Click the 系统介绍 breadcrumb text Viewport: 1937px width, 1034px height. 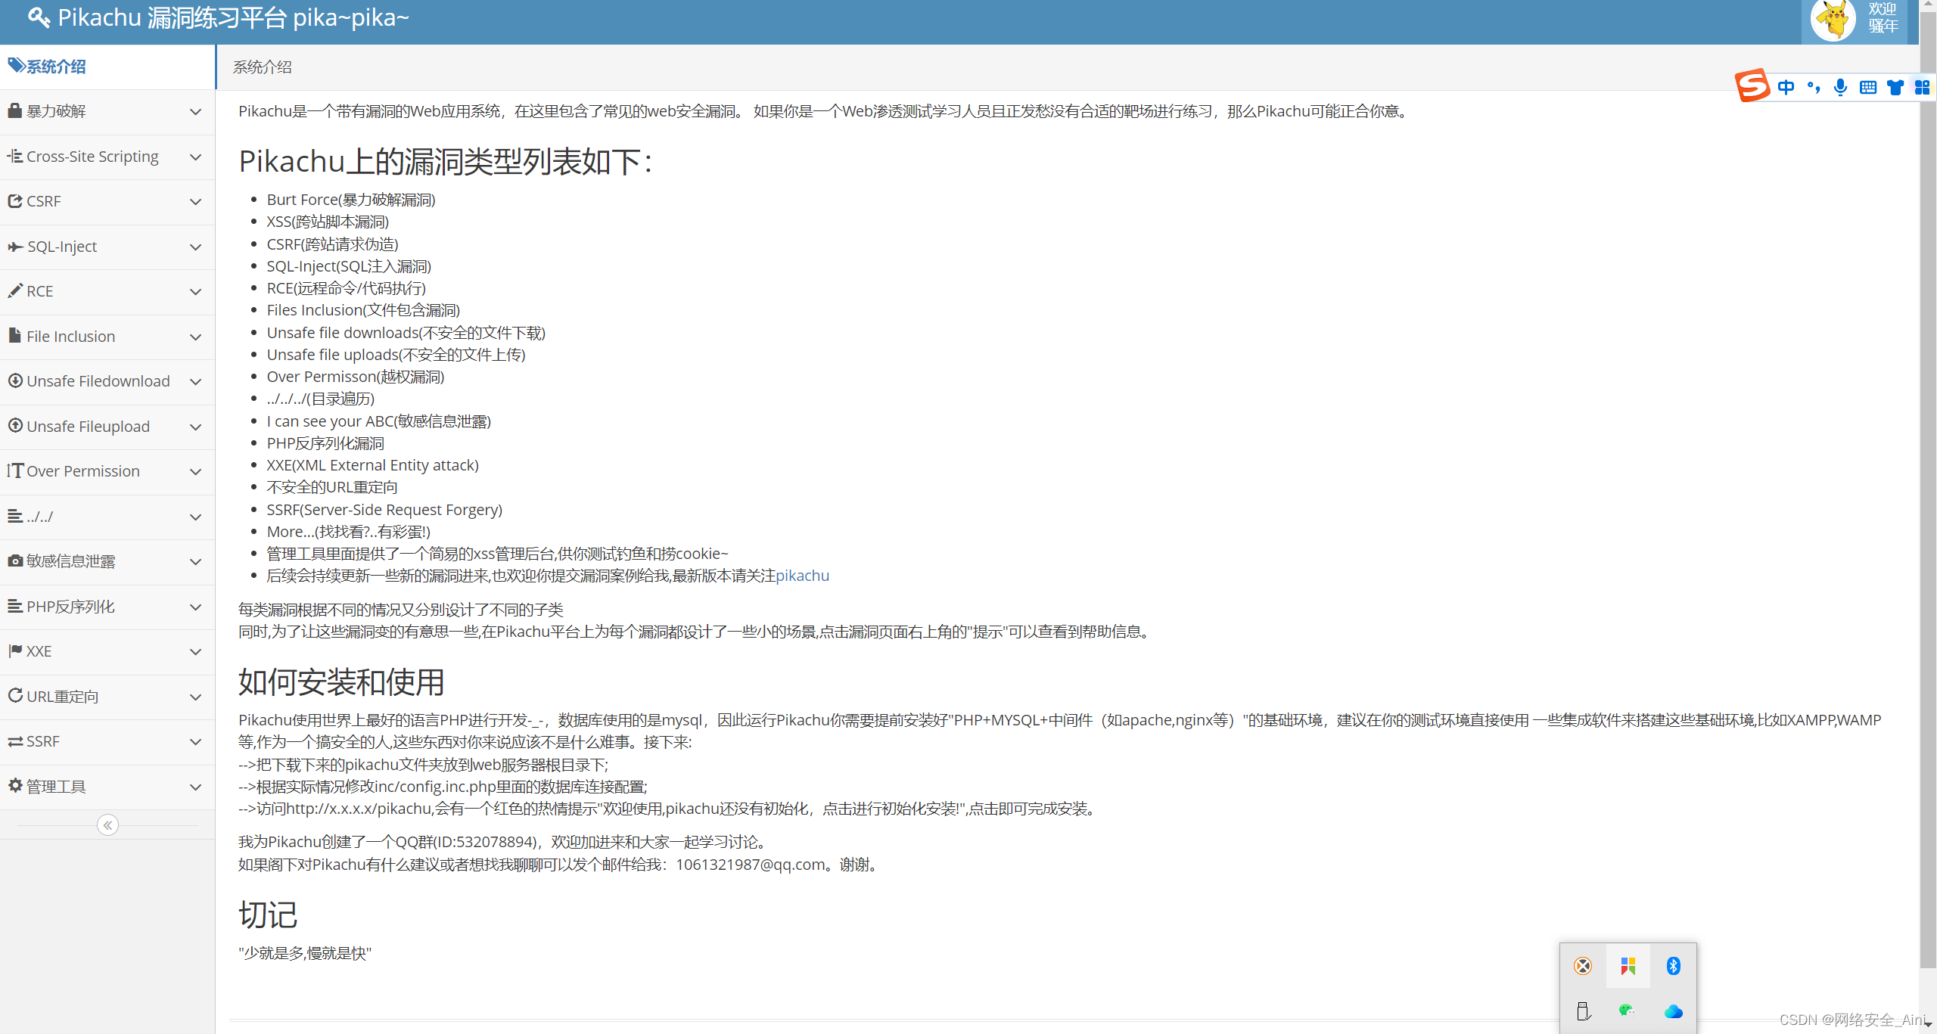[x=262, y=67]
